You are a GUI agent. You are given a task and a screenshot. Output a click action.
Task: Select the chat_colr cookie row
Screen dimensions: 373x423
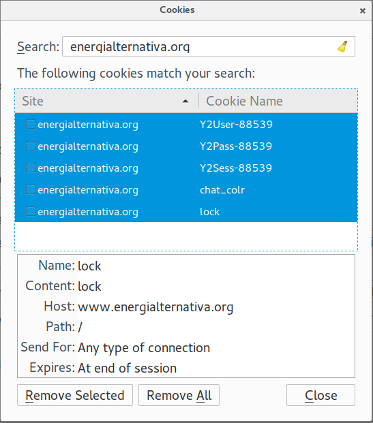click(x=186, y=190)
